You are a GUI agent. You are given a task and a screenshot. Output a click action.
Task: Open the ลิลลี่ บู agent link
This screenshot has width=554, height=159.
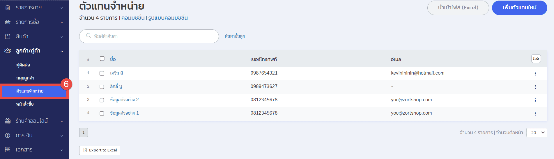click(116, 86)
